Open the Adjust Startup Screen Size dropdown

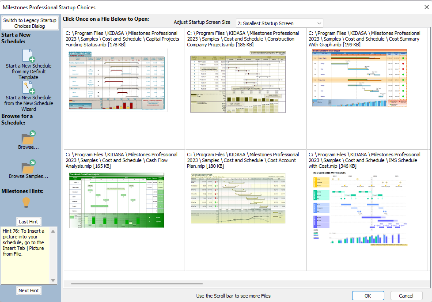tap(279, 23)
